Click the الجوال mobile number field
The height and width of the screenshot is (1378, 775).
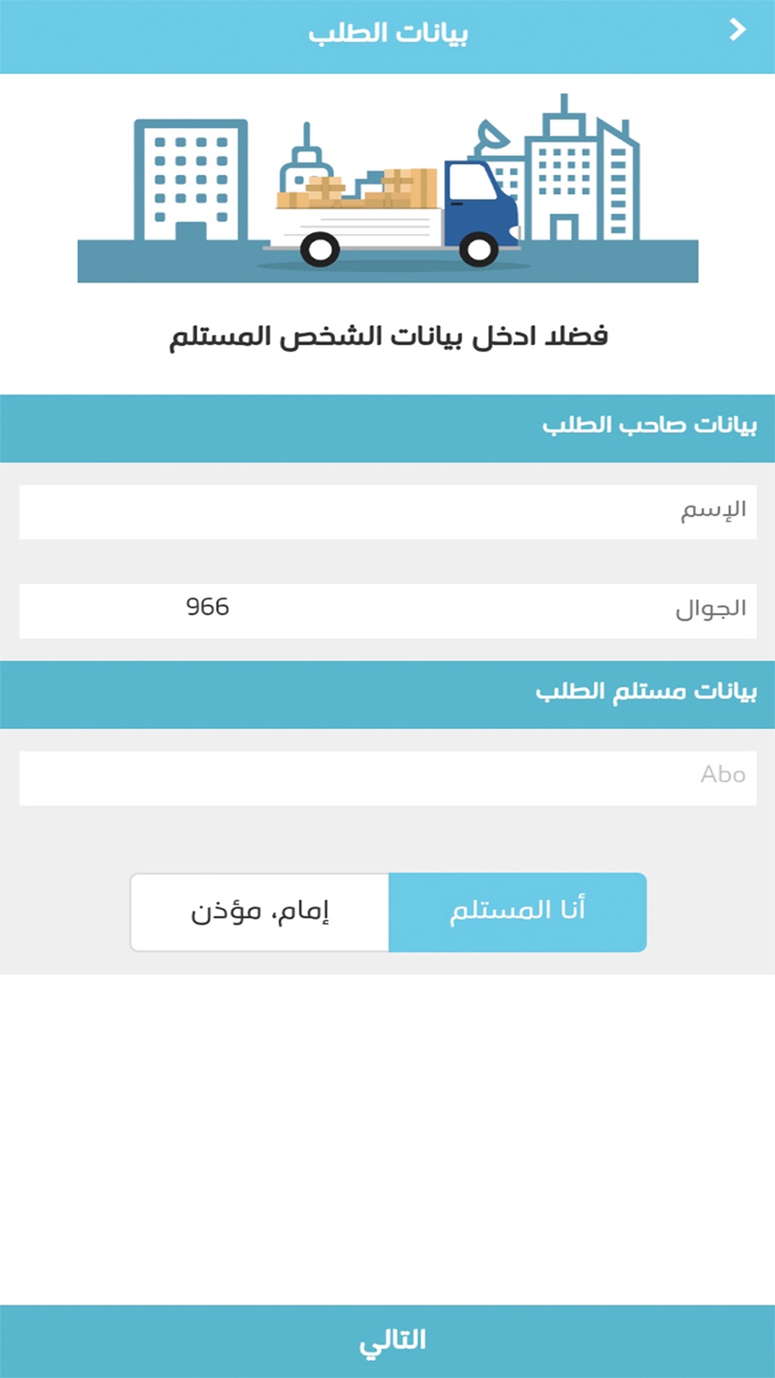[387, 611]
